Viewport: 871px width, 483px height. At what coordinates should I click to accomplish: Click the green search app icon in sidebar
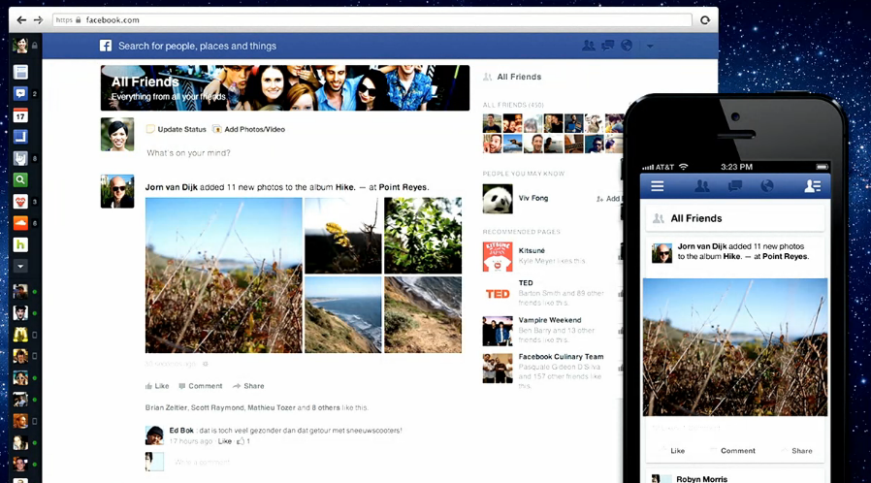click(19, 179)
